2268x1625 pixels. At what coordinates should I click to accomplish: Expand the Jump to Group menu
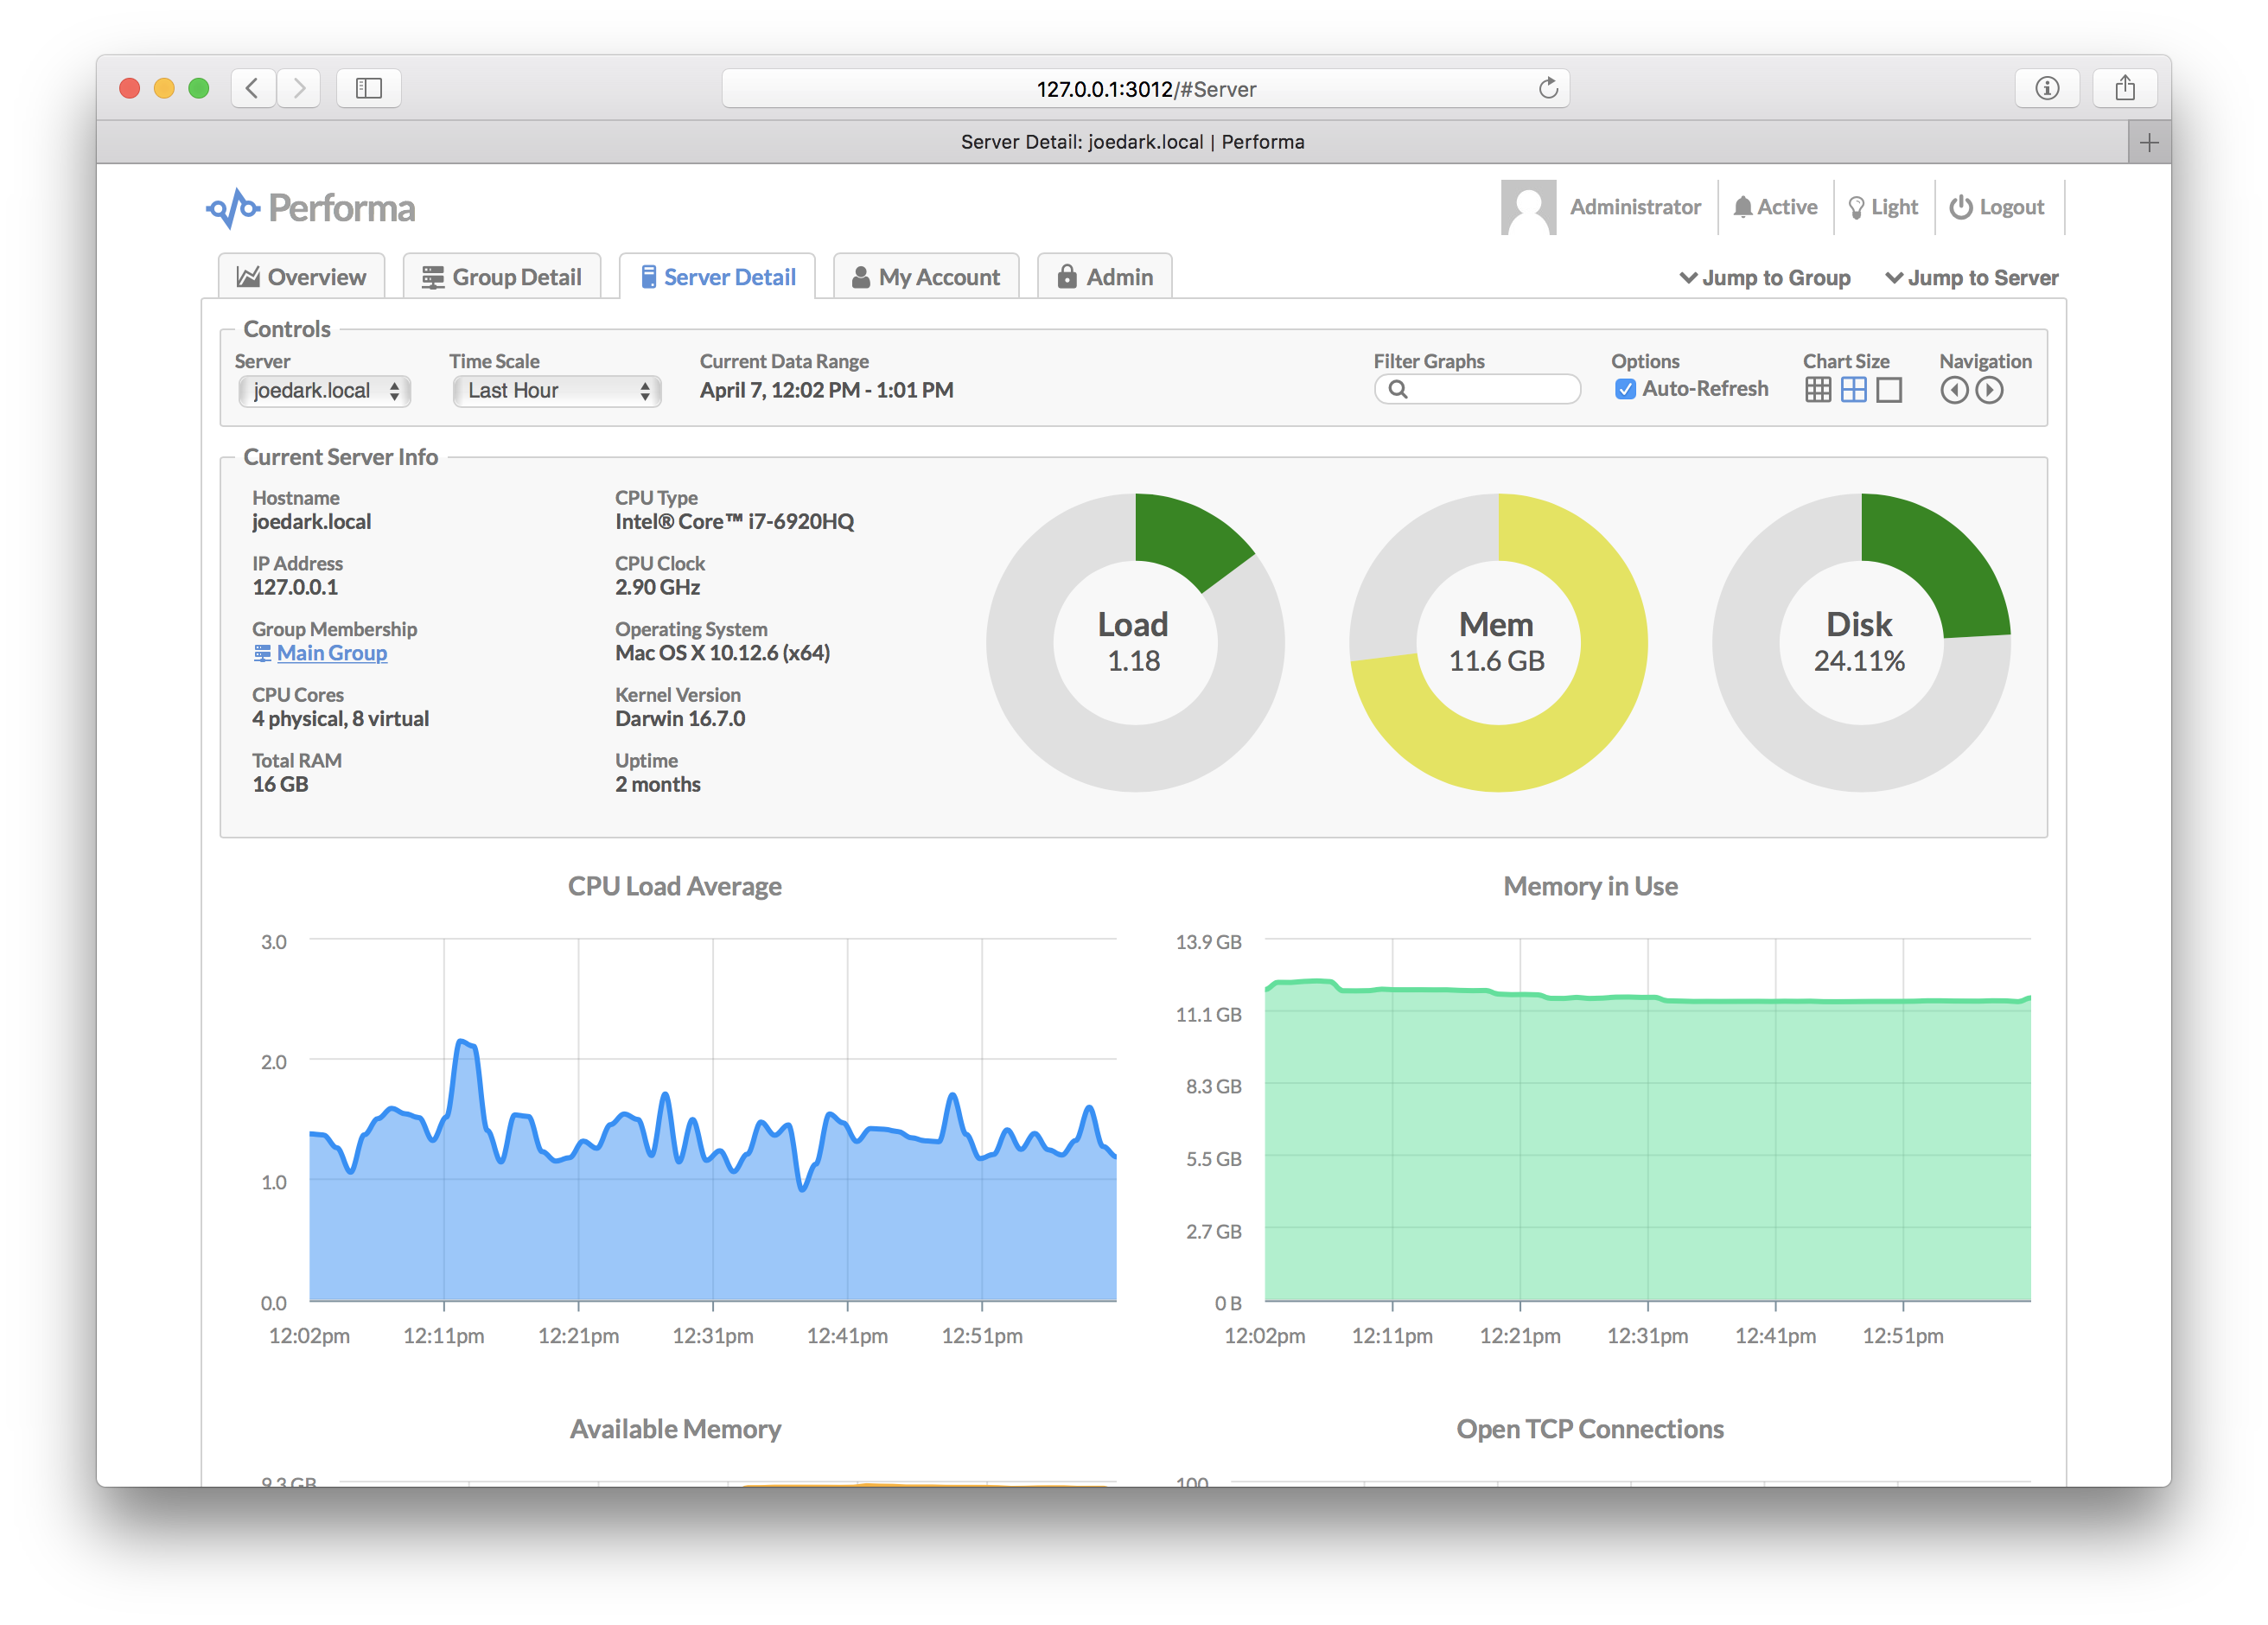click(x=1765, y=278)
